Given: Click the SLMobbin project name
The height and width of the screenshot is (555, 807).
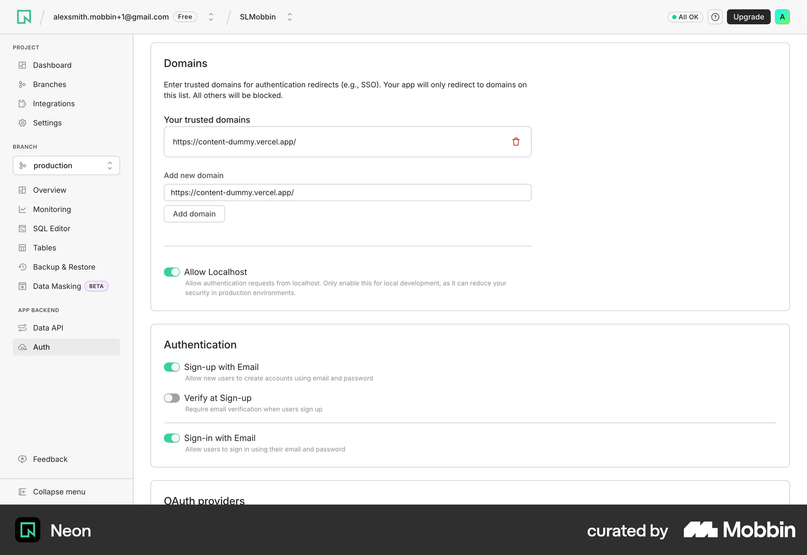Looking at the screenshot, I should tap(258, 17).
